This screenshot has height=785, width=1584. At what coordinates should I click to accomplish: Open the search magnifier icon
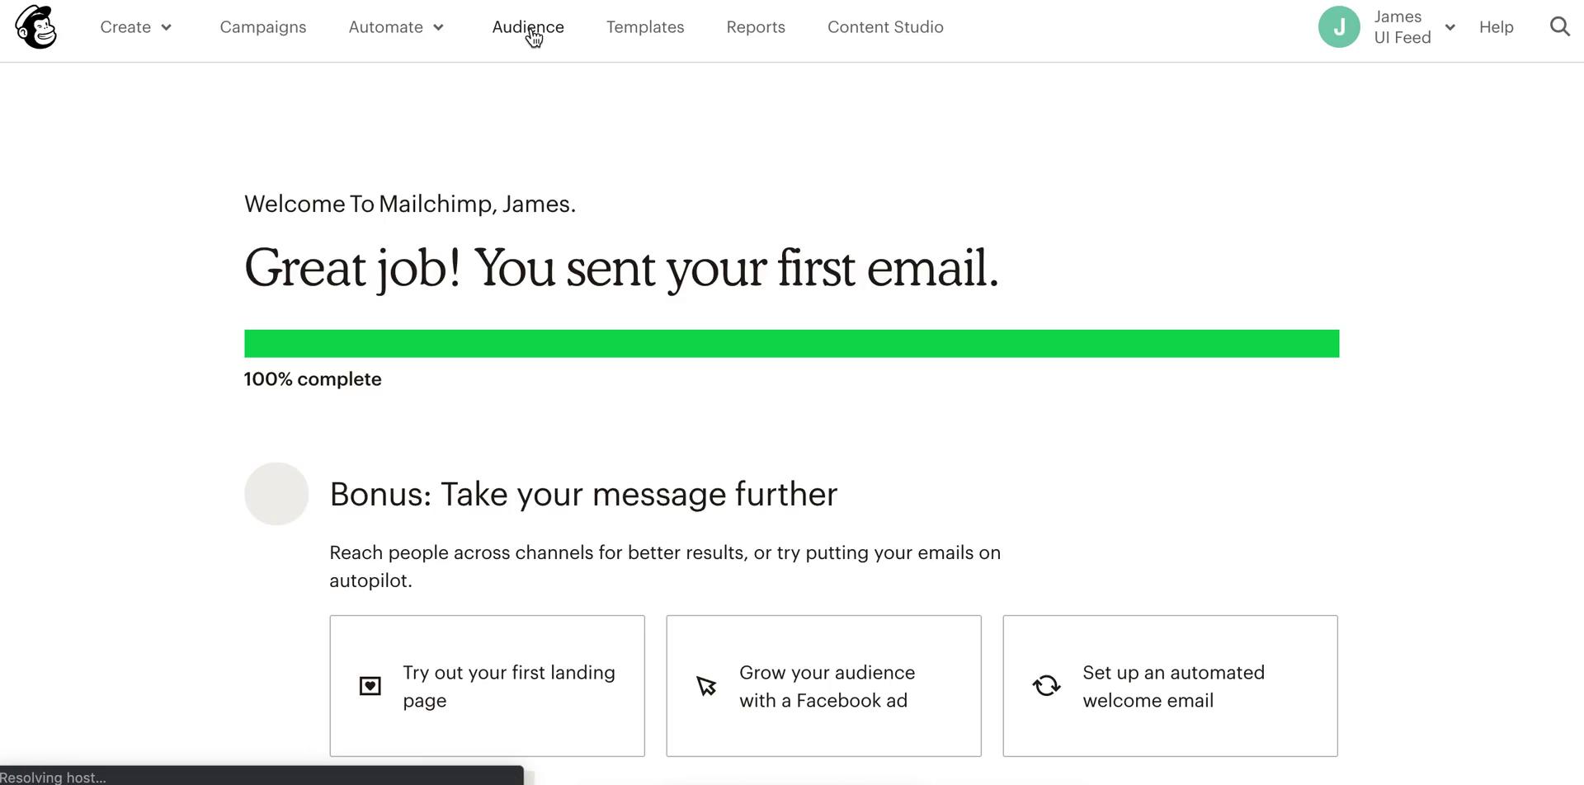pos(1559,27)
